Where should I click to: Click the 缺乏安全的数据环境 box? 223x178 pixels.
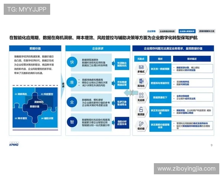click(x=160, y=112)
